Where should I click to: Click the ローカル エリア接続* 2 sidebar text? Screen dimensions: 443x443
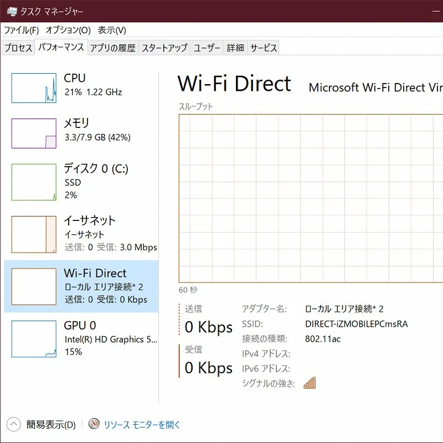pos(104,287)
